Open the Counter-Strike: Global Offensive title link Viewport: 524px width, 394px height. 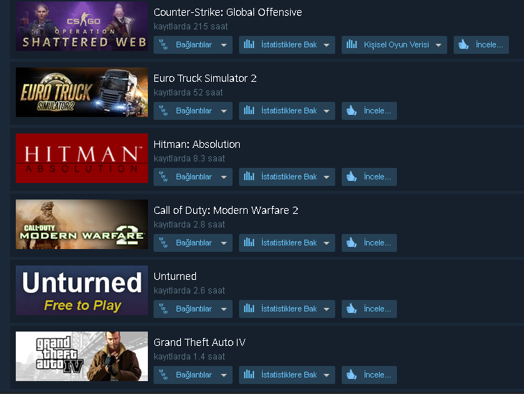(228, 12)
